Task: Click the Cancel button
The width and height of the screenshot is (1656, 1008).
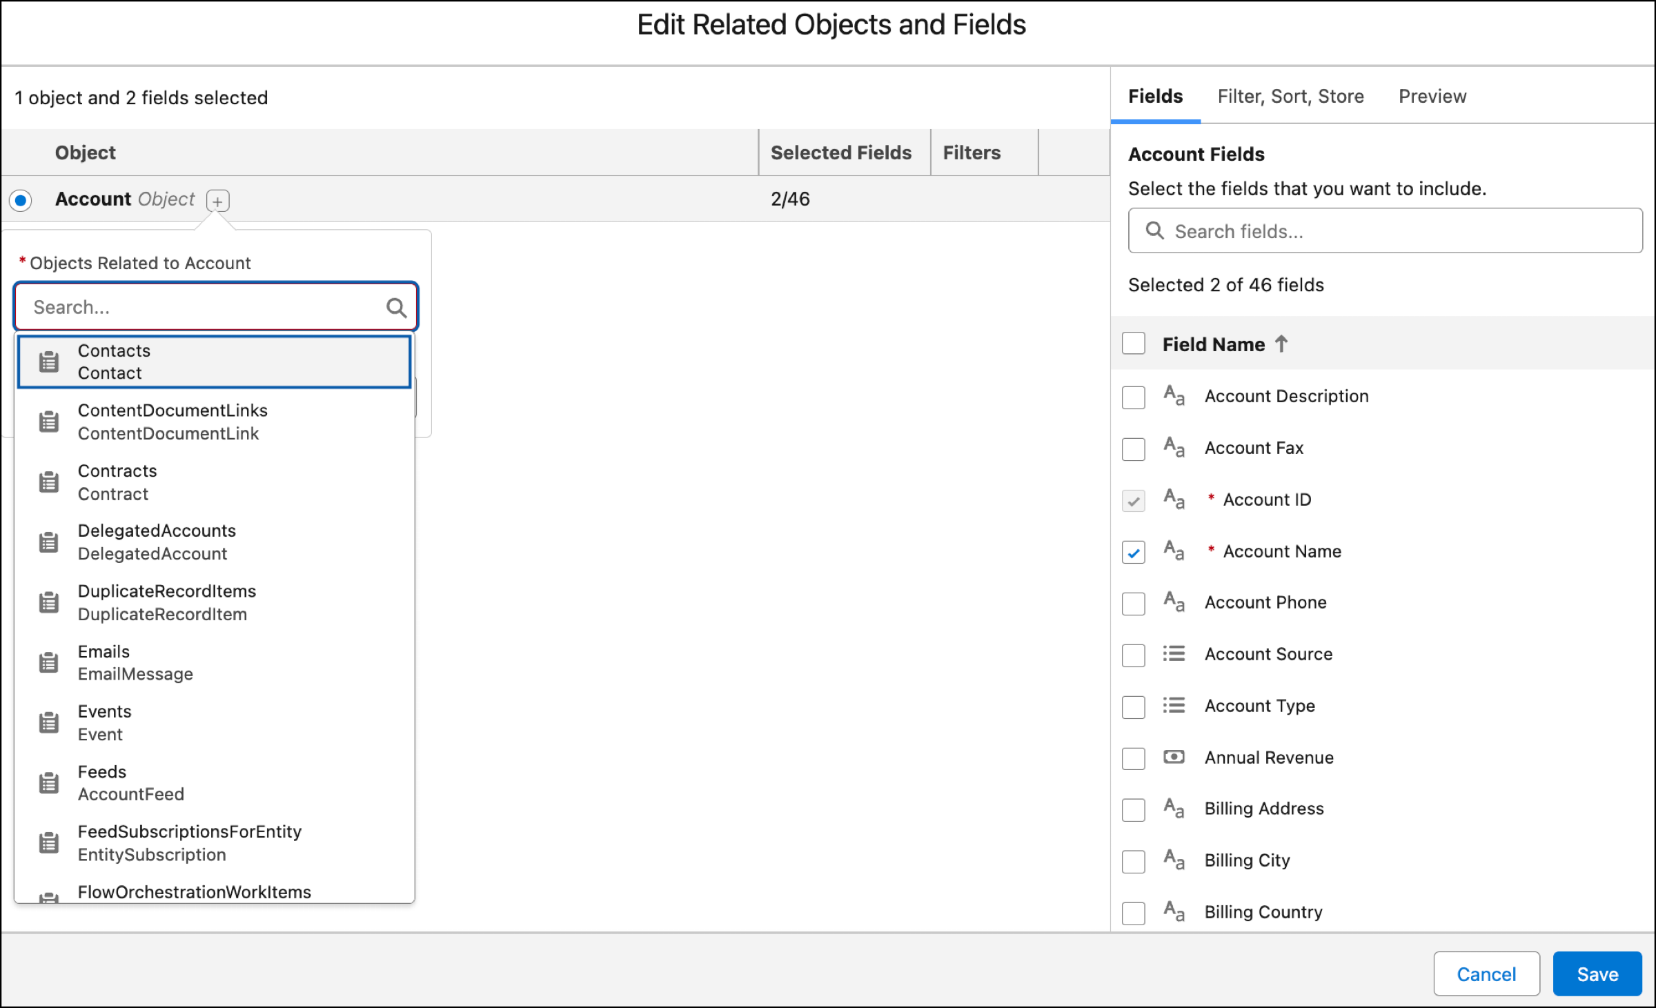Action: pos(1486,974)
